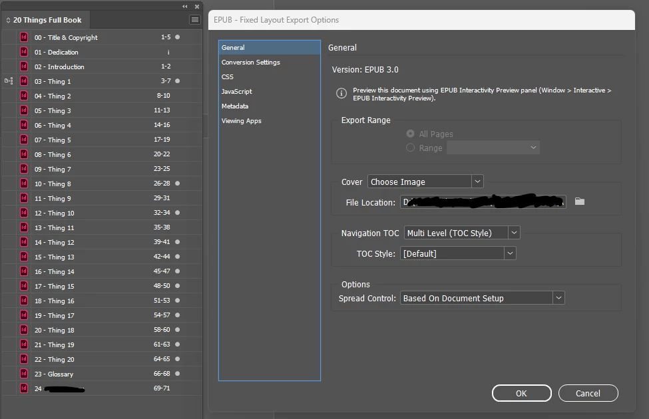Click InDesign icon of 06 - Thing 4
The image size is (649, 419).
tap(24, 125)
